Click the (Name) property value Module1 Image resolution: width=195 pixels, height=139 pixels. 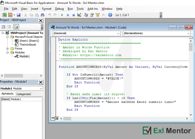[x=26, y=99]
